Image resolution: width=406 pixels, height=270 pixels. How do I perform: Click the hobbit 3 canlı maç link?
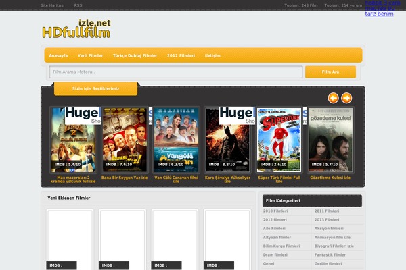pyautogui.click(x=383, y=8)
